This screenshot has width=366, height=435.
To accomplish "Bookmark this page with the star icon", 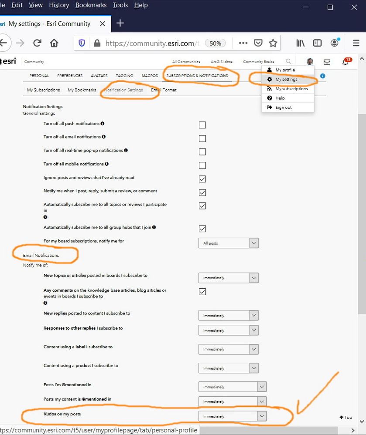I will pos(273,43).
